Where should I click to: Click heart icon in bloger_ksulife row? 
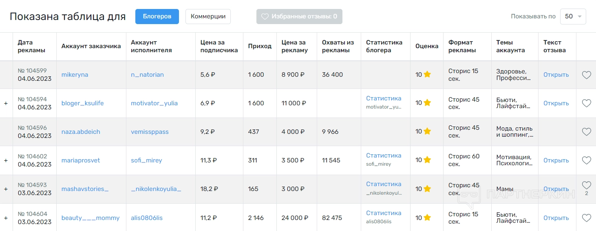pos(586,103)
